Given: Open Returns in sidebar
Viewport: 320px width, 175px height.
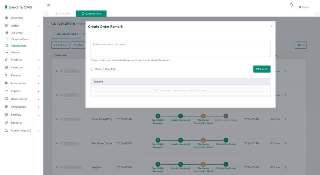Looking at the screenshot, I should pos(16,52).
